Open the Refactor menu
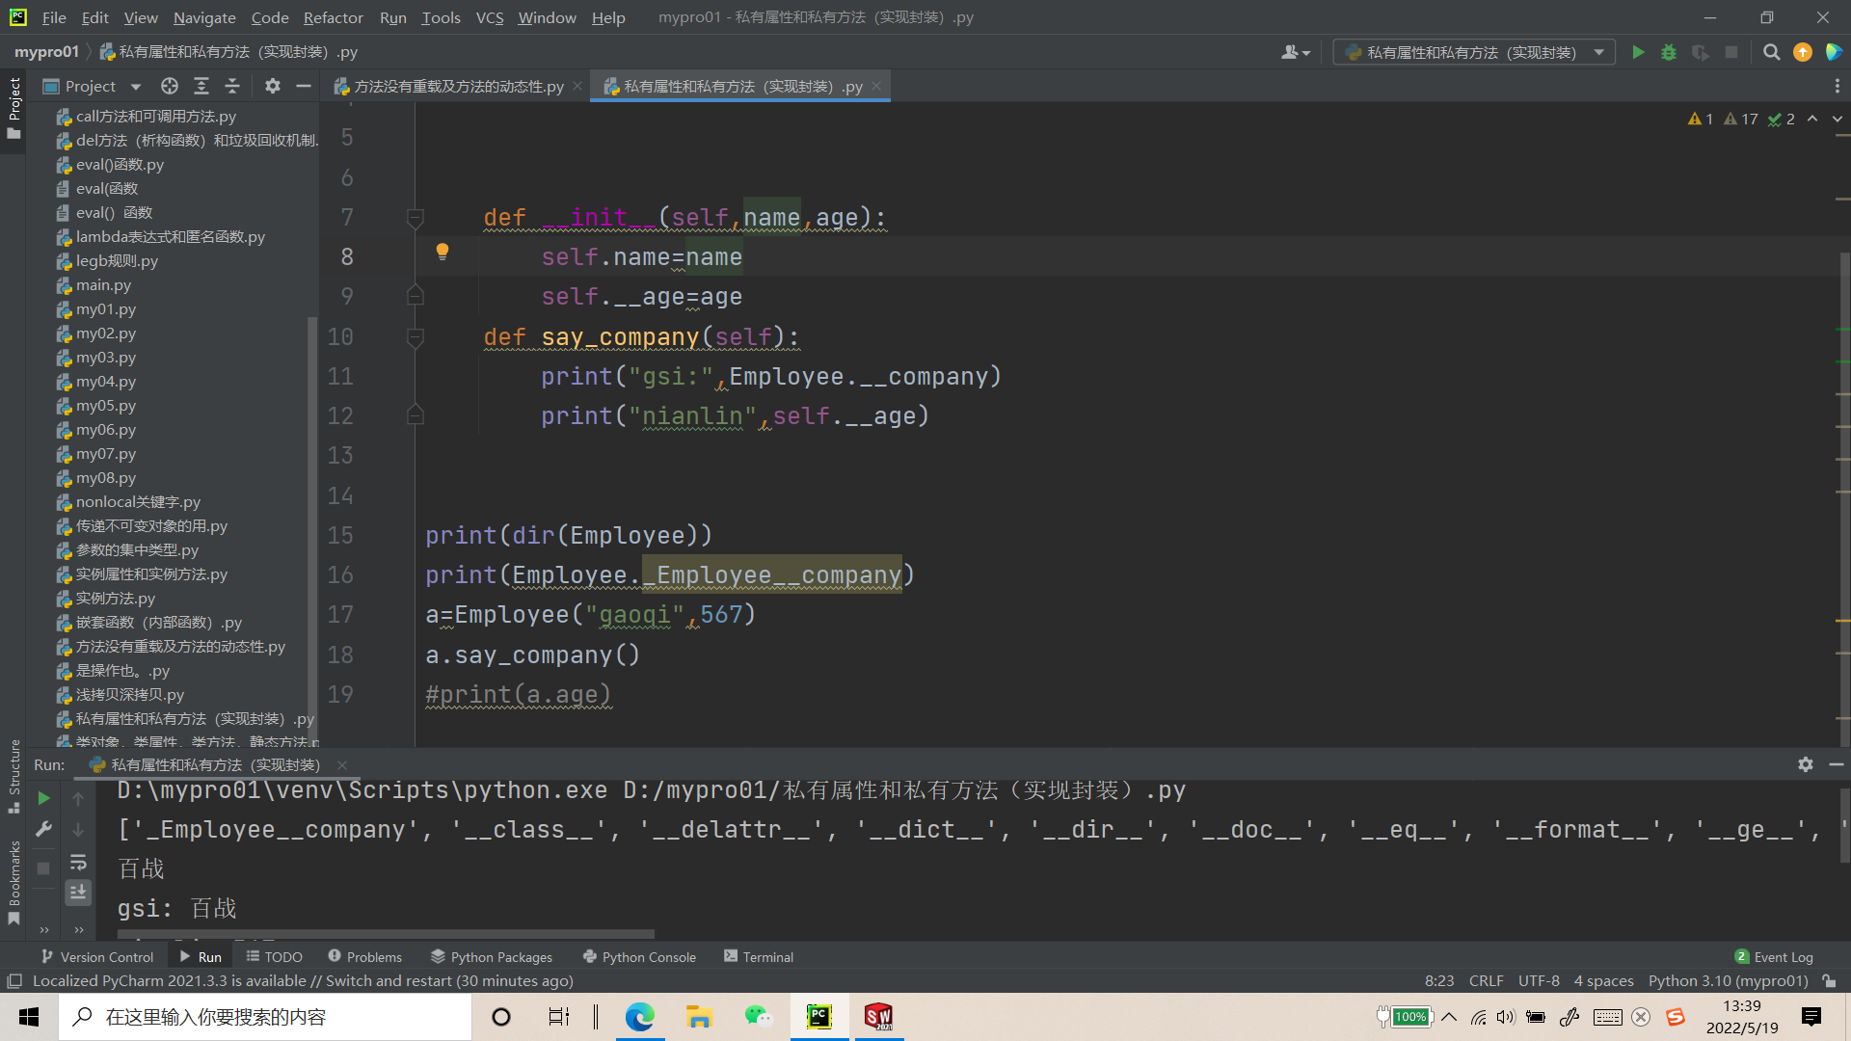Viewport: 1851px width, 1041px height. click(x=333, y=17)
